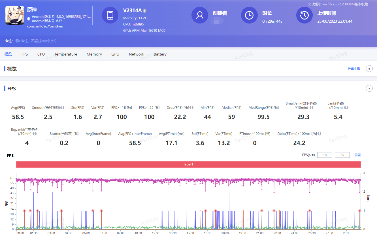377x236 pixels.
Task: Click the Avg(FPS) value 58.5
Action: (18, 117)
